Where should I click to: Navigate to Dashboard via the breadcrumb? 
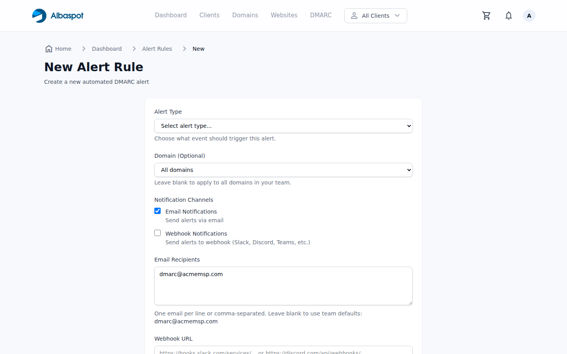107,48
